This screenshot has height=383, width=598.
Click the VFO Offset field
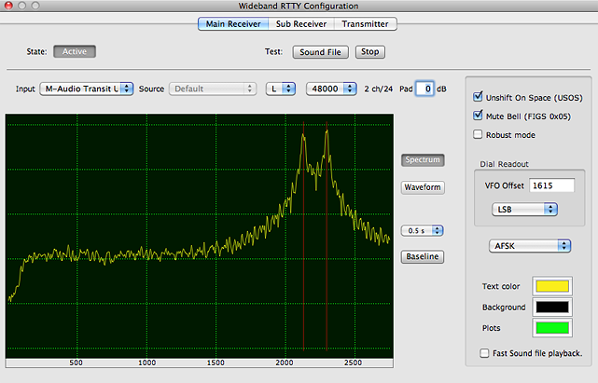(551, 185)
